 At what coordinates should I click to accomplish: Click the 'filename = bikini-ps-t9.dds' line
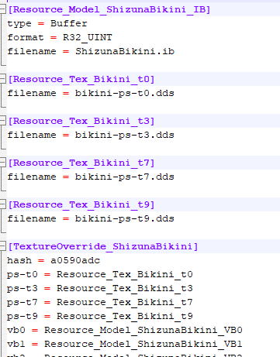(x=91, y=218)
